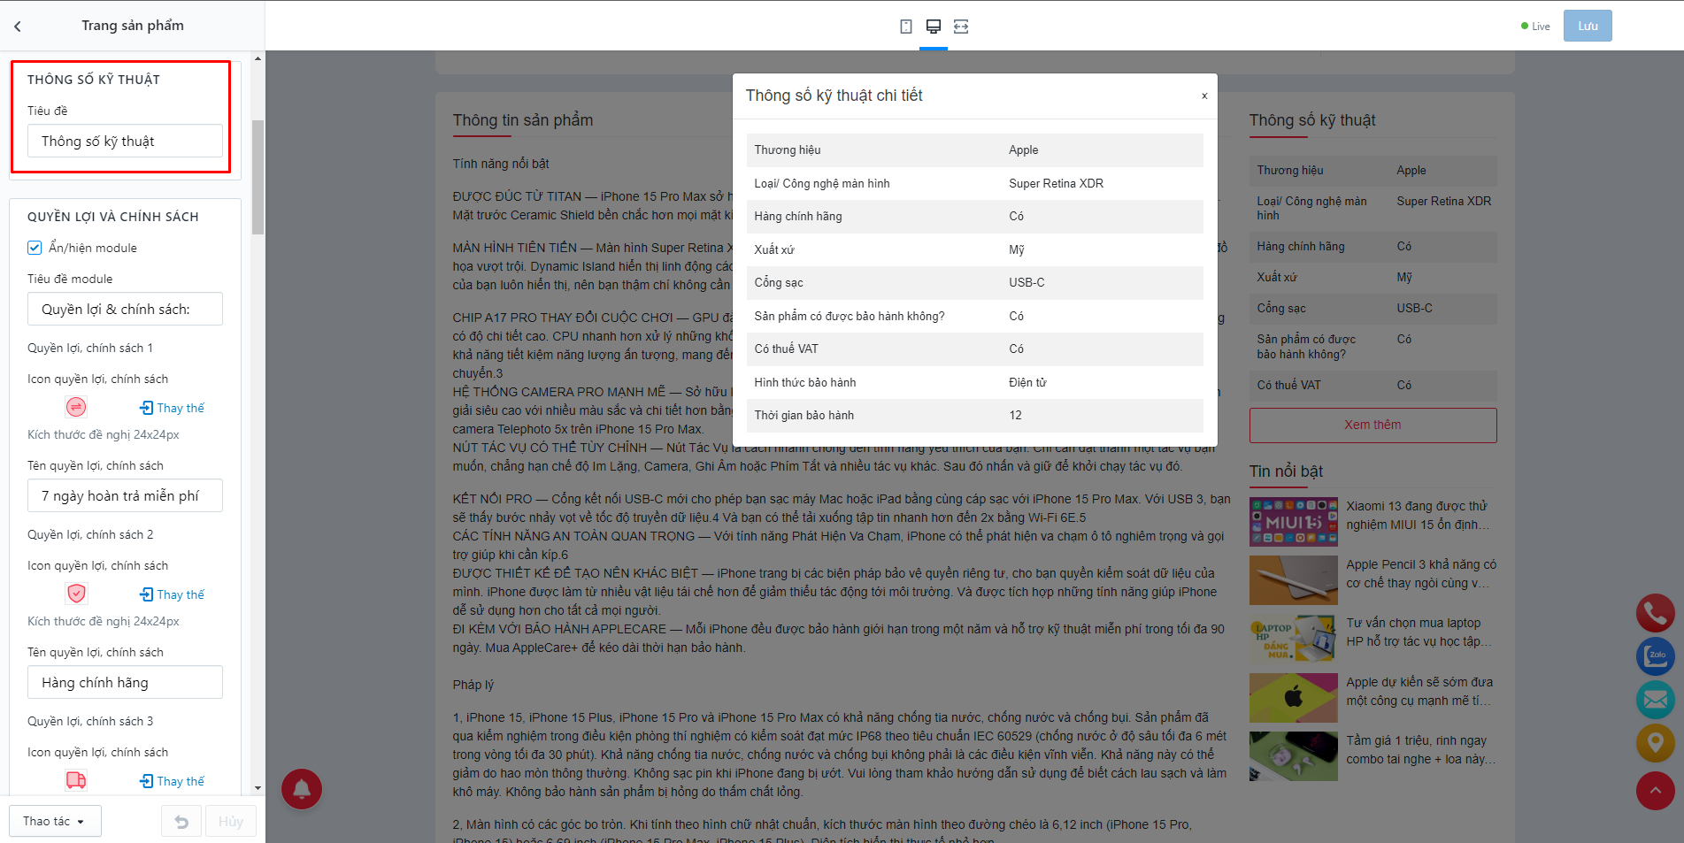Click the sidebar scrollbar down arrow
Screen dimensions: 1684x843
coord(258,788)
